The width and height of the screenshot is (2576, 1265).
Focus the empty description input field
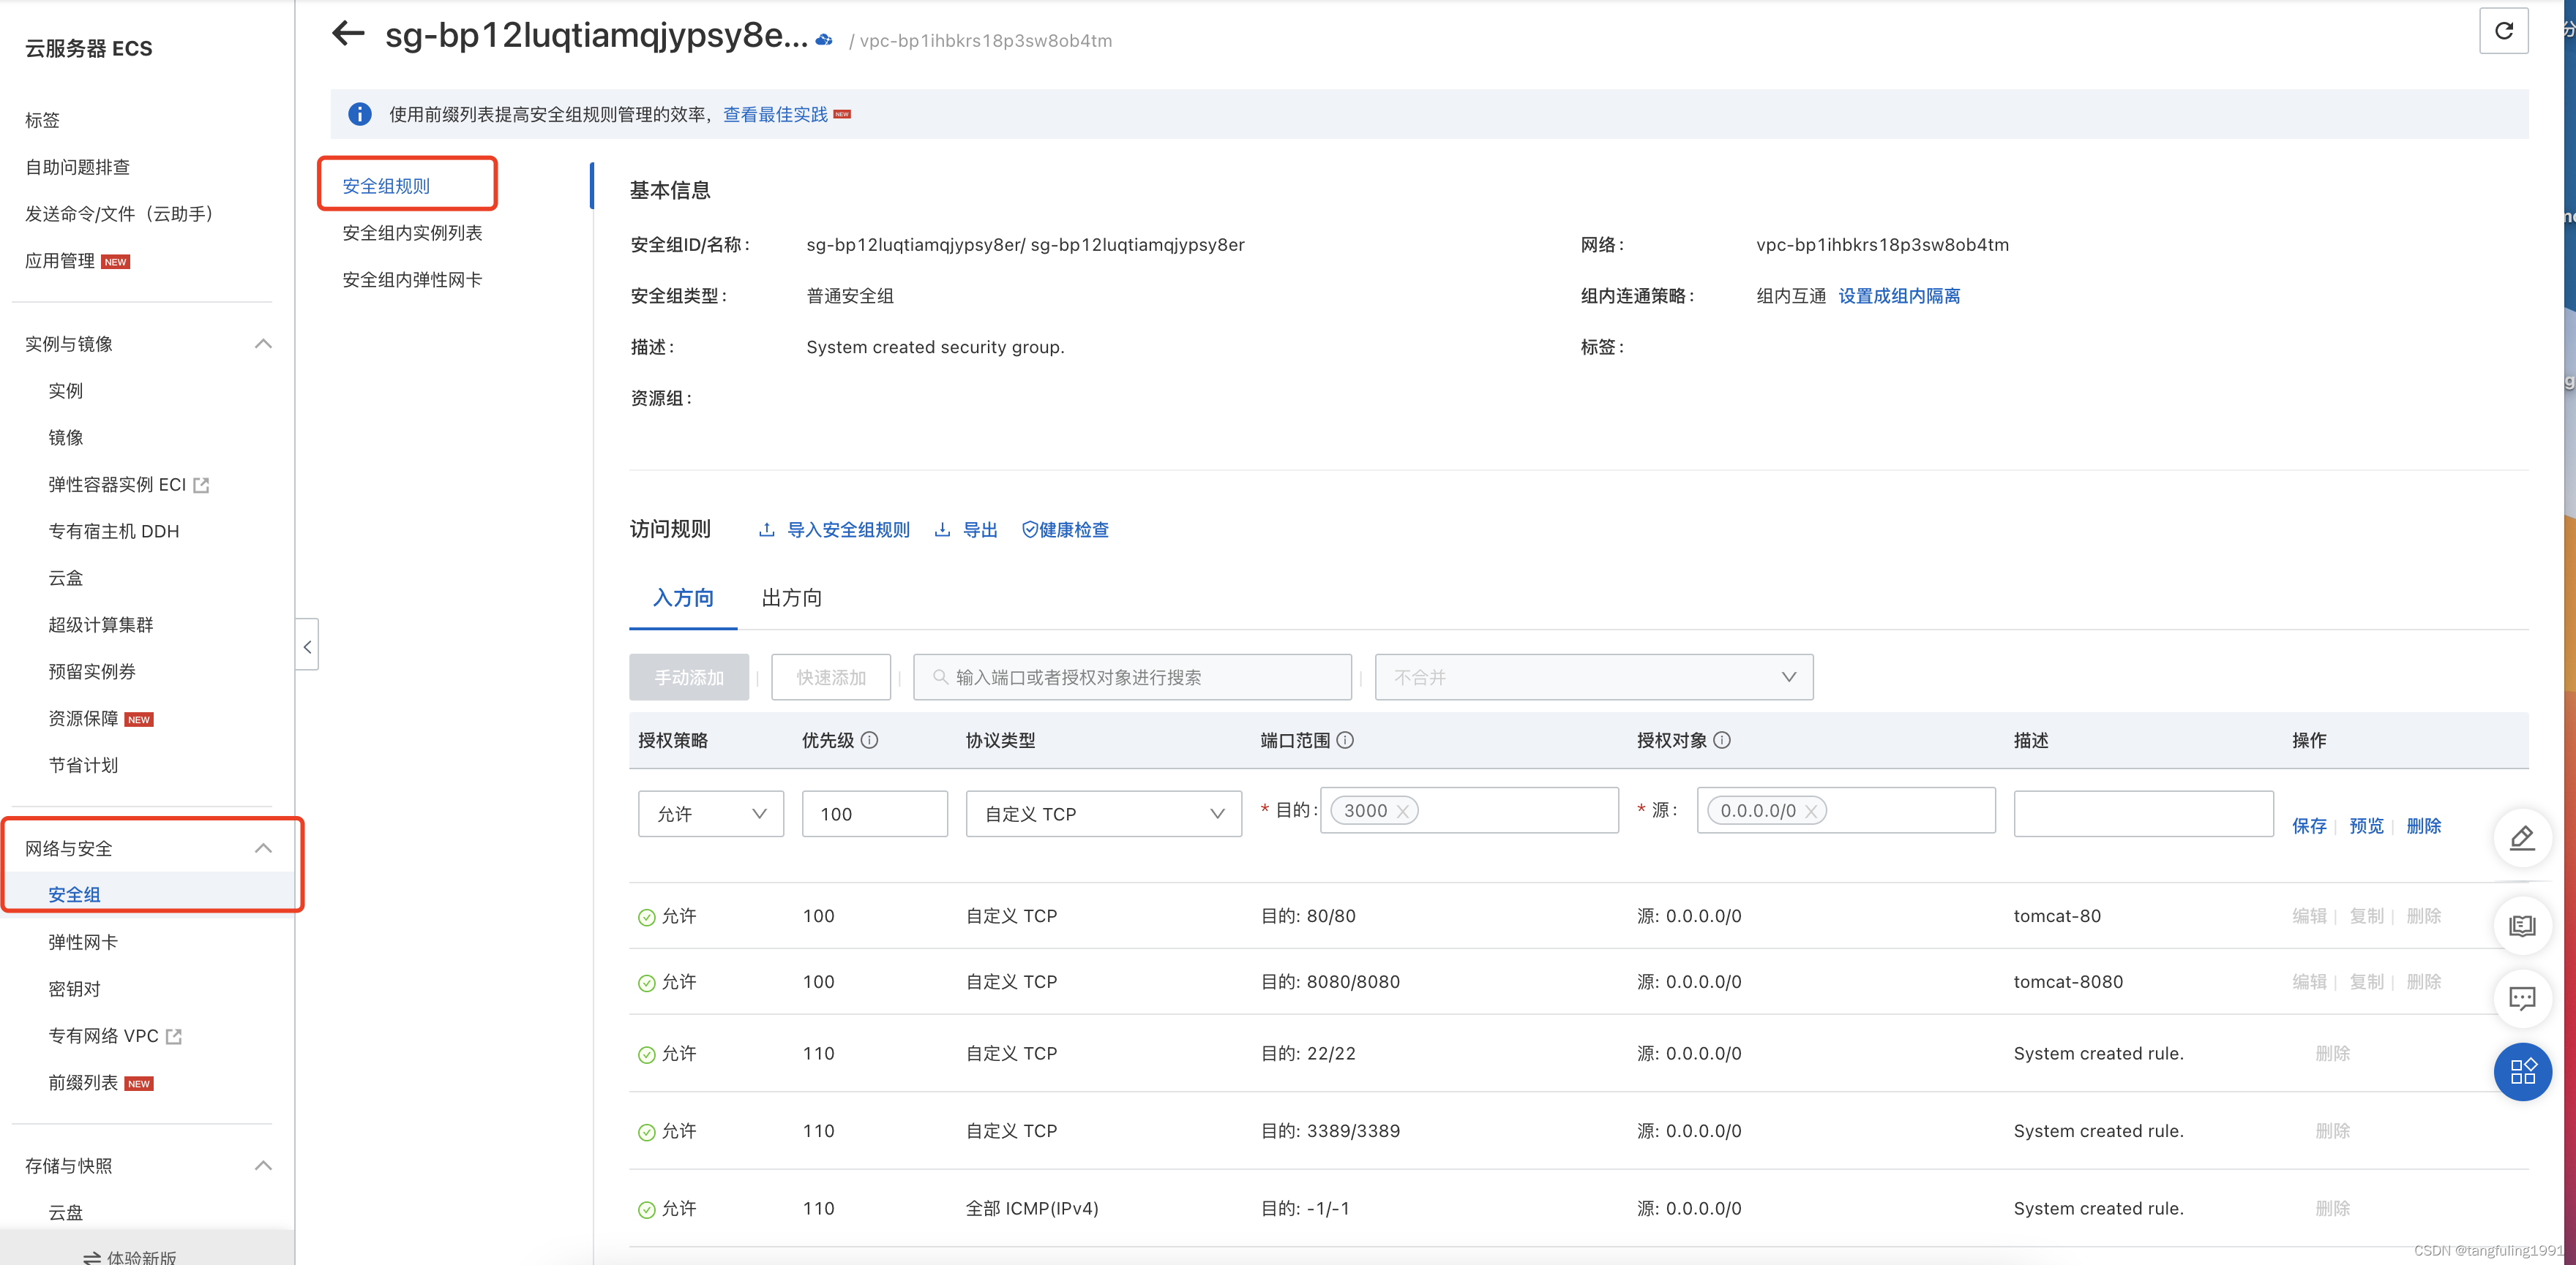click(2143, 813)
